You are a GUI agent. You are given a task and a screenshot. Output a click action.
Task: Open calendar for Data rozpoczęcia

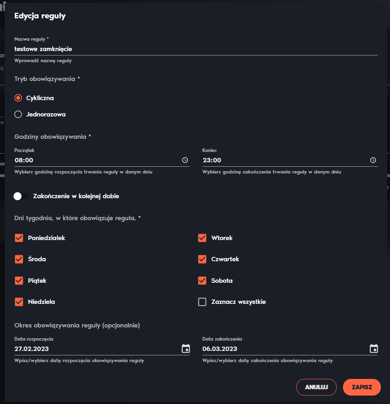tap(186, 349)
